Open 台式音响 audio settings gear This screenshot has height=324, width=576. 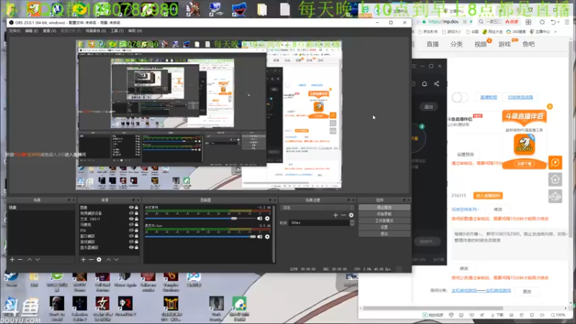[267, 218]
